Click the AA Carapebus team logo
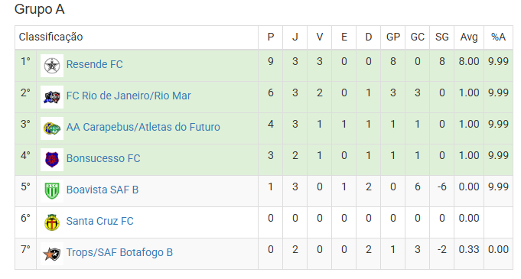The width and height of the screenshot is (521, 279). [x=52, y=128]
